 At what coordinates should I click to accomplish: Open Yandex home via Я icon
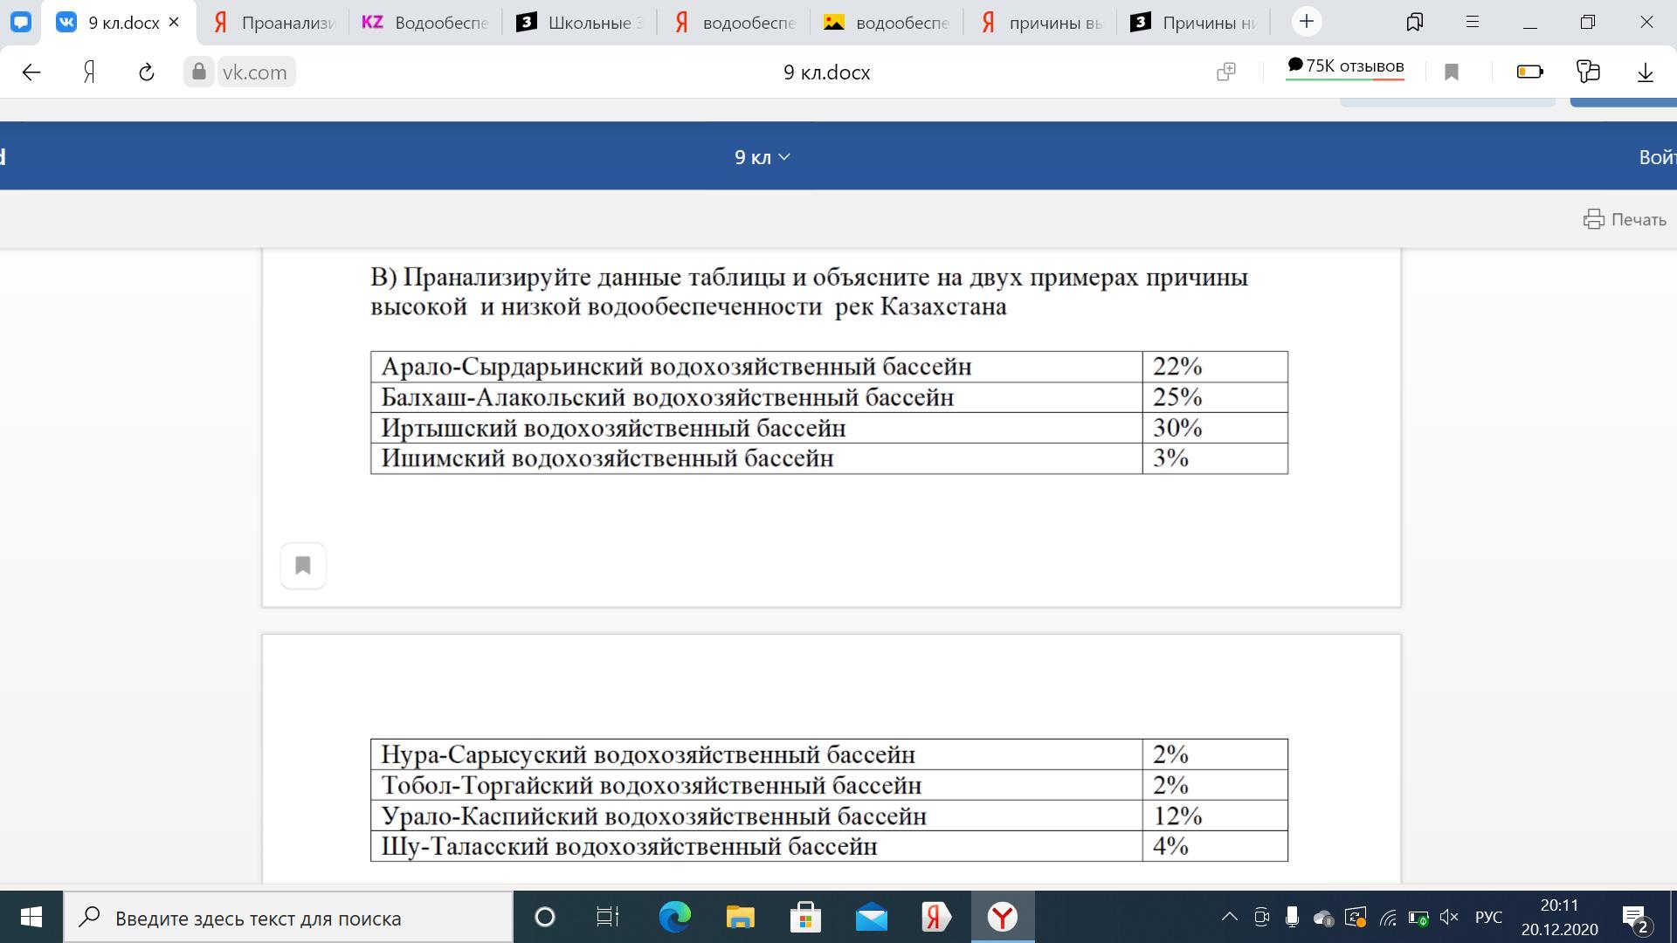pyautogui.click(x=89, y=72)
